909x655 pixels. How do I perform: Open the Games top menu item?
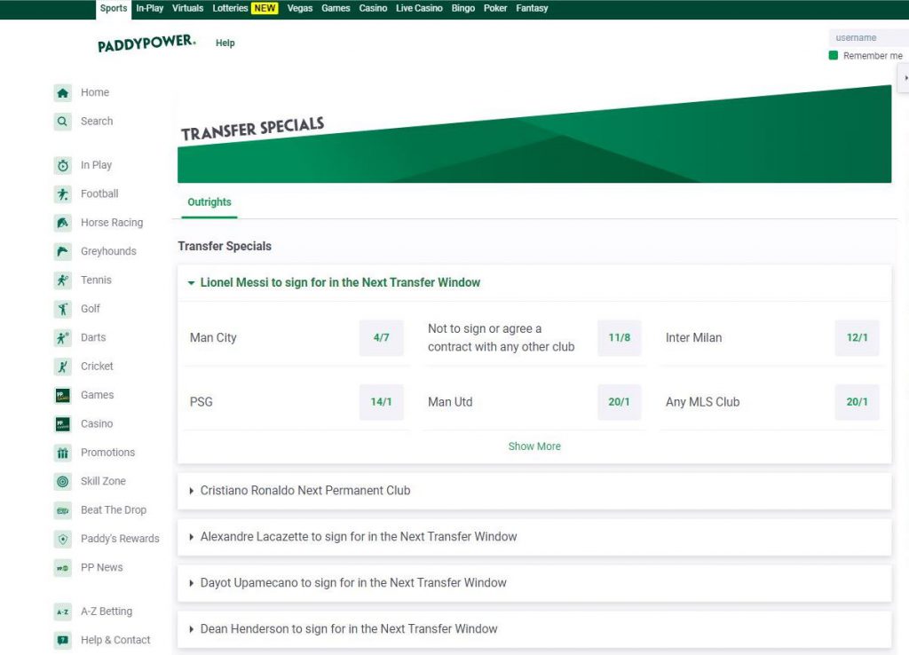tap(336, 9)
